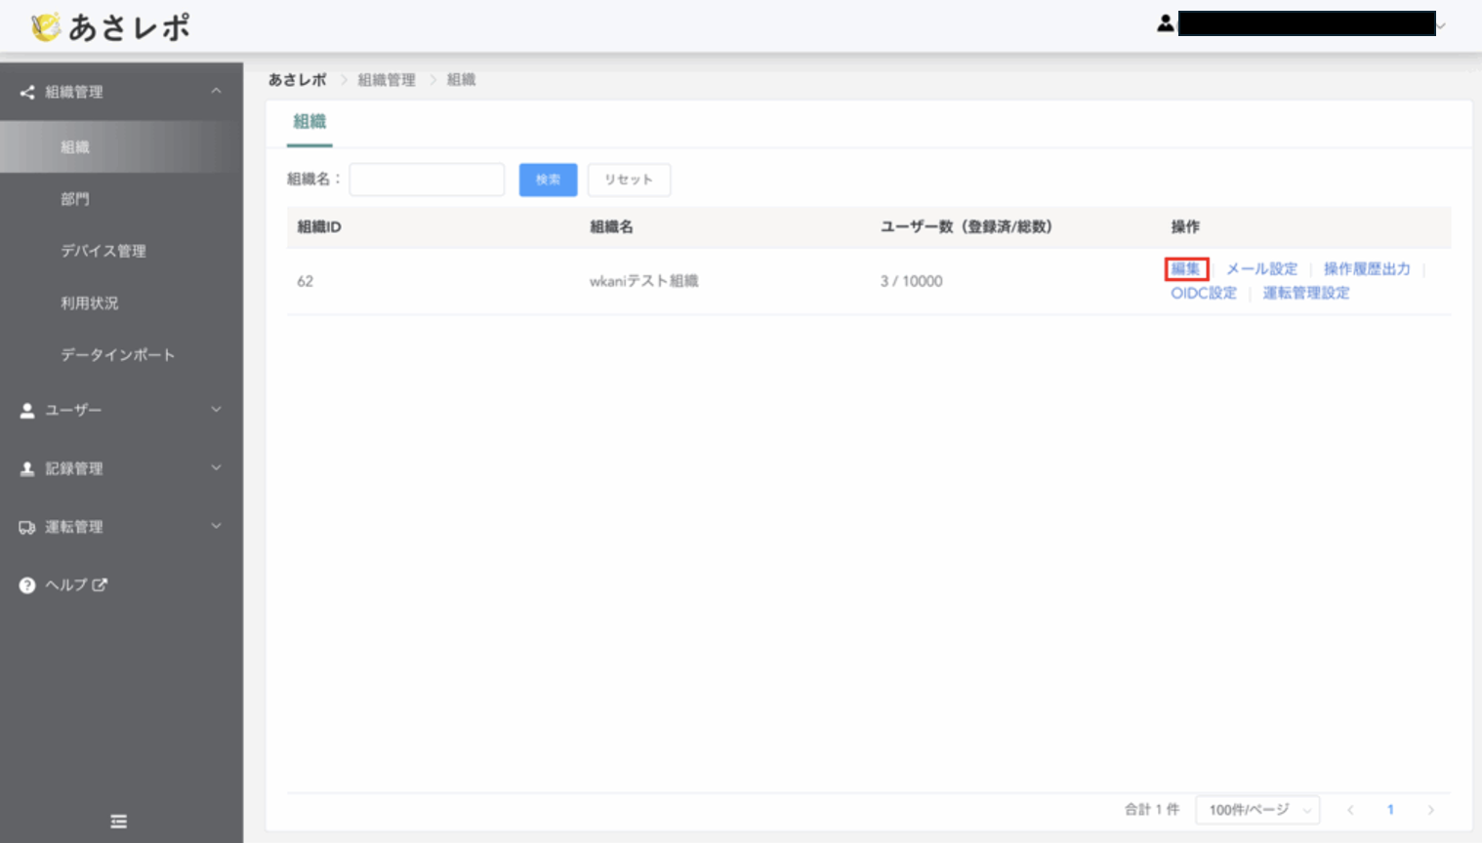Expand the 記録管理 menu chevron
This screenshot has width=1482, height=843.
[216, 468]
